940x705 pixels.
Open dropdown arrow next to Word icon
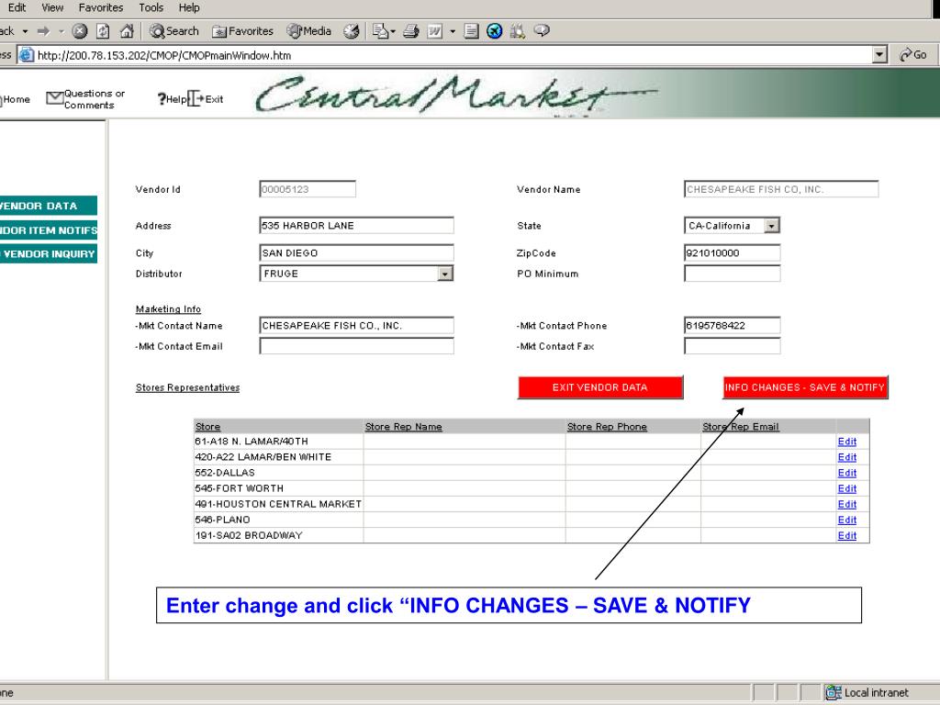pyautogui.click(x=453, y=31)
